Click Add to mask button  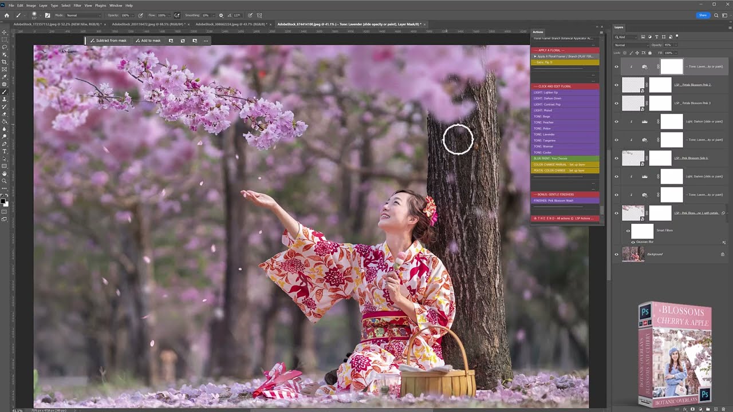[148, 41]
